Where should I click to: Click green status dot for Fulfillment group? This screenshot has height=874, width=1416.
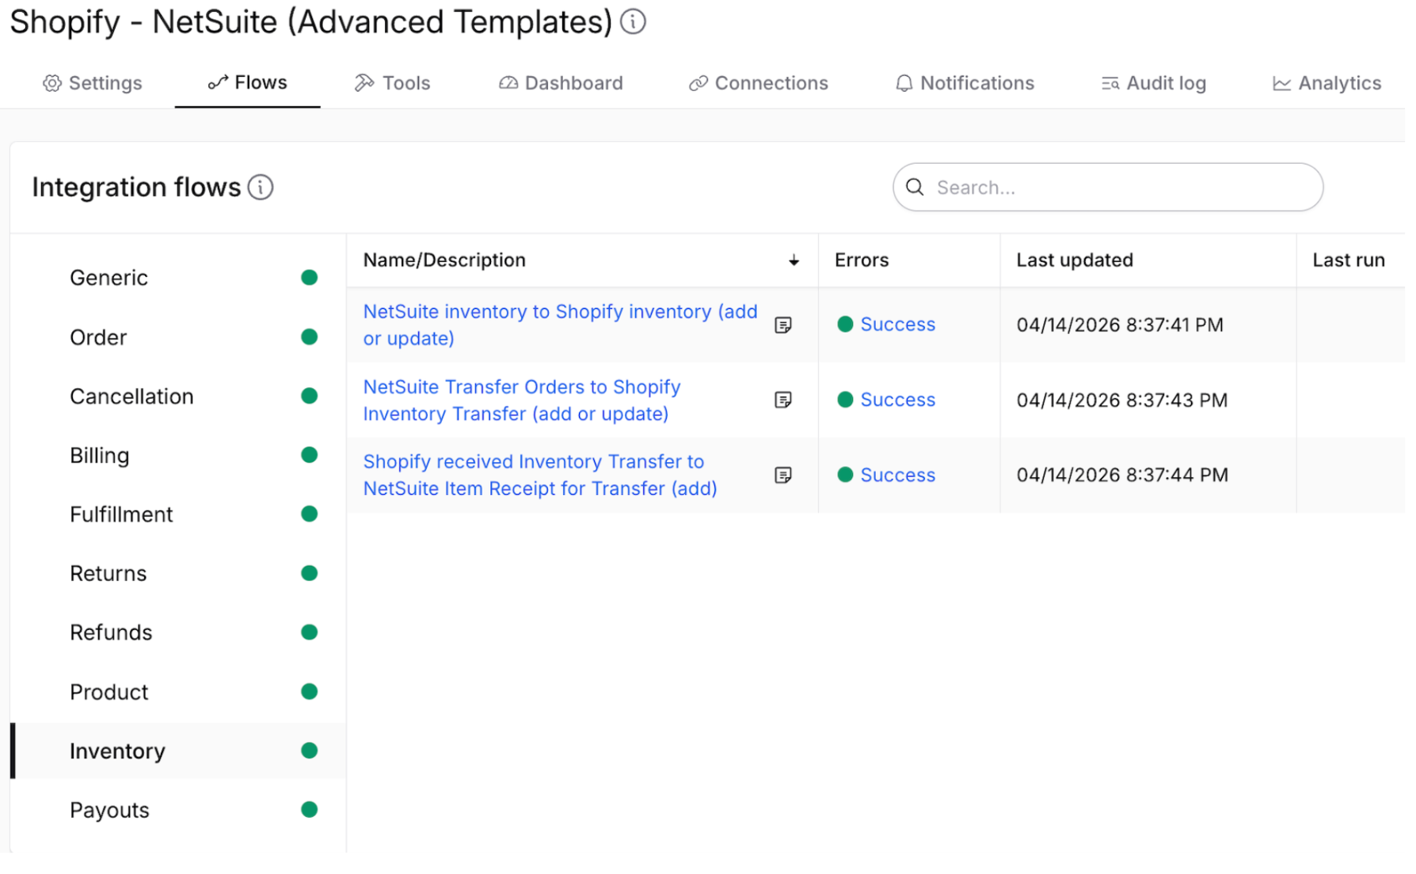click(x=310, y=514)
